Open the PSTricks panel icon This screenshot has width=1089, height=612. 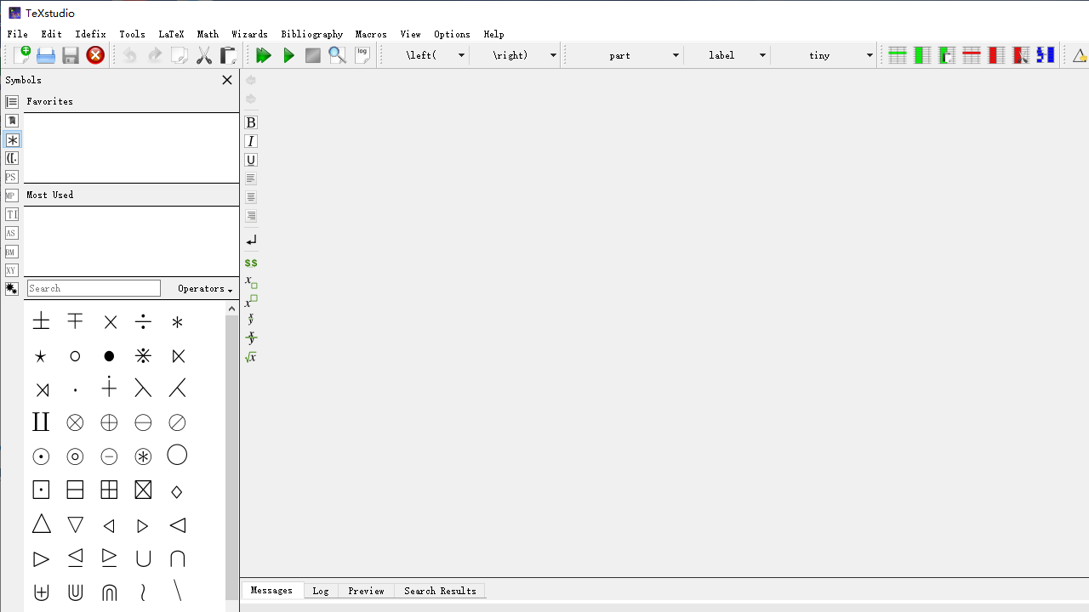(x=11, y=177)
